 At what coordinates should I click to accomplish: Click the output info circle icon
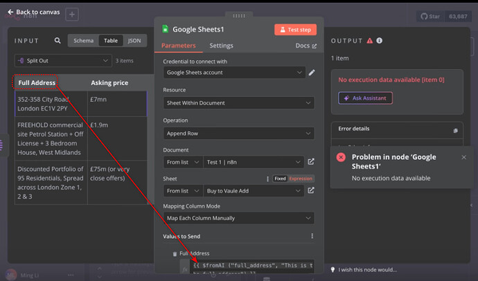[x=379, y=41]
